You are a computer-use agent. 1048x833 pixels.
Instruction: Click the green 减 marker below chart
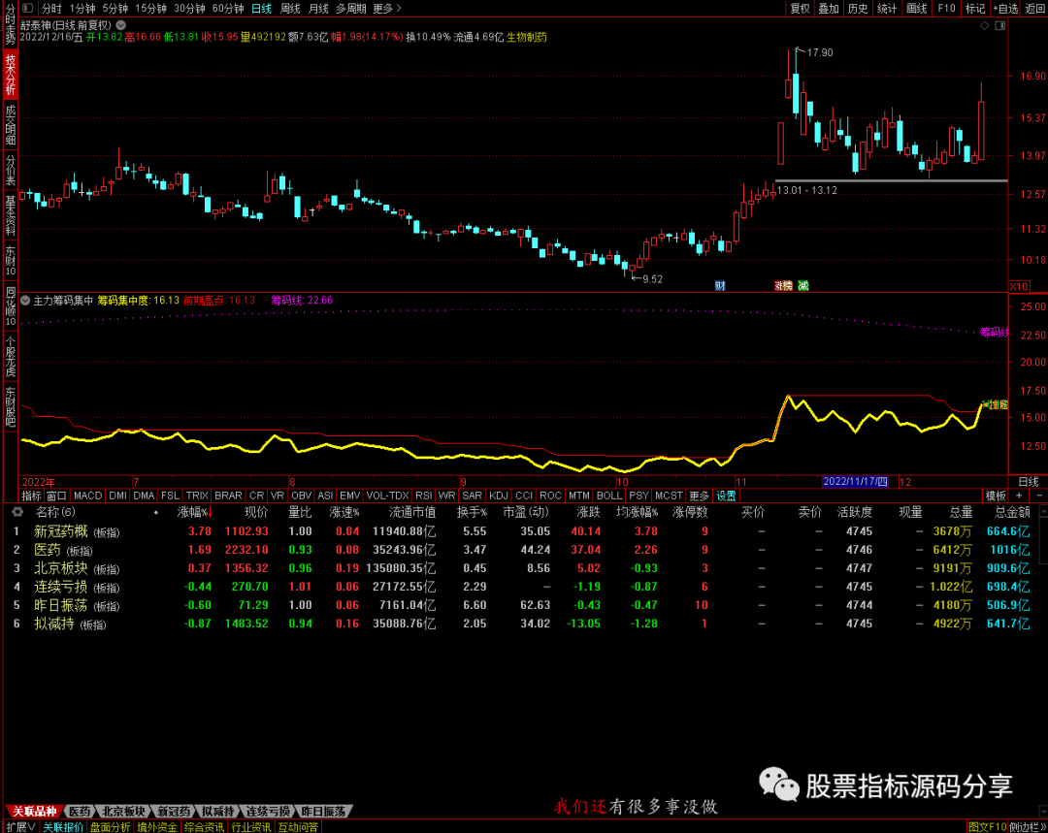coord(803,286)
